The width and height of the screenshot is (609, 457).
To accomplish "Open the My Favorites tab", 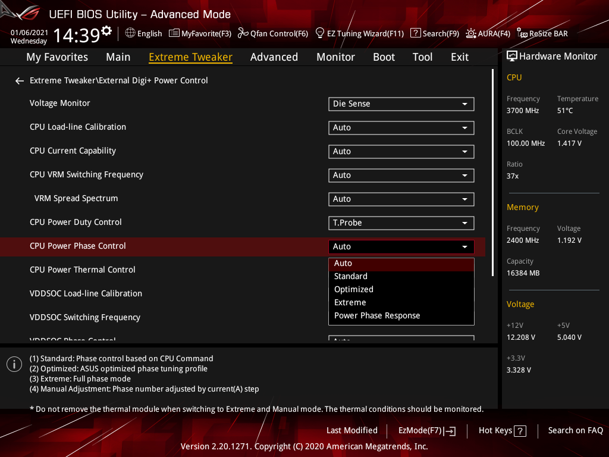I will click(x=57, y=57).
